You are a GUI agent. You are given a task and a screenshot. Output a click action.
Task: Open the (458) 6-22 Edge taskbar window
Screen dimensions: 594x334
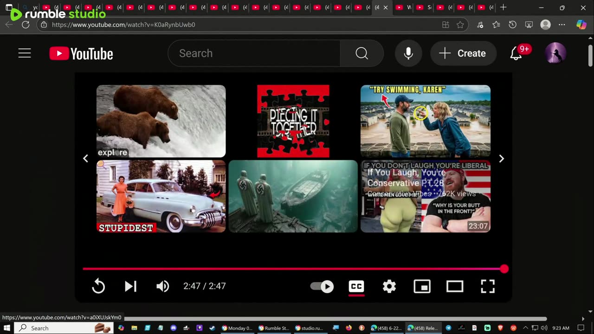tap(386, 328)
